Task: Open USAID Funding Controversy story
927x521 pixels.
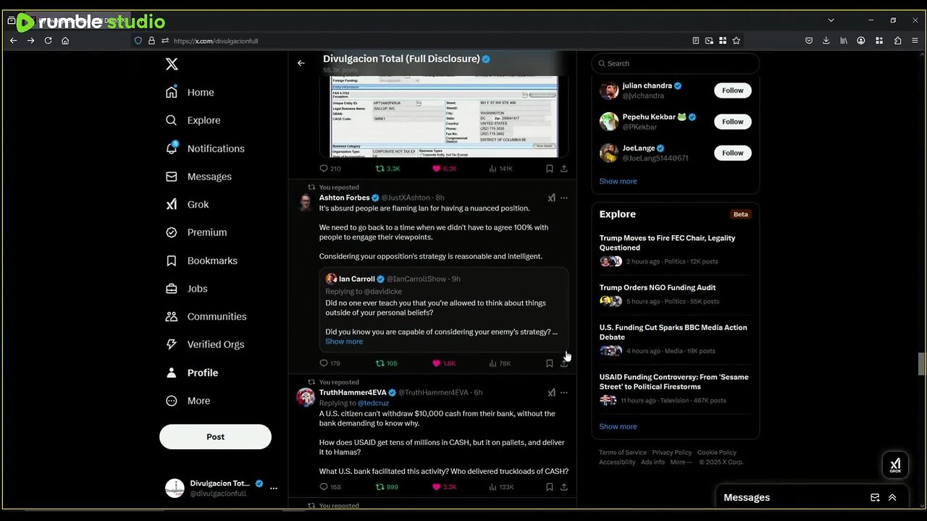Action: pos(675,389)
